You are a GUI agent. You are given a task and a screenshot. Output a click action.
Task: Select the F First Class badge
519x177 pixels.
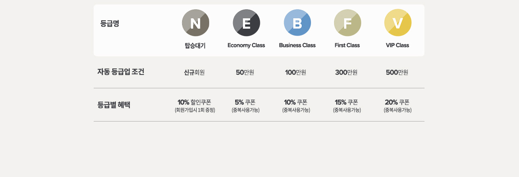point(347,23)
